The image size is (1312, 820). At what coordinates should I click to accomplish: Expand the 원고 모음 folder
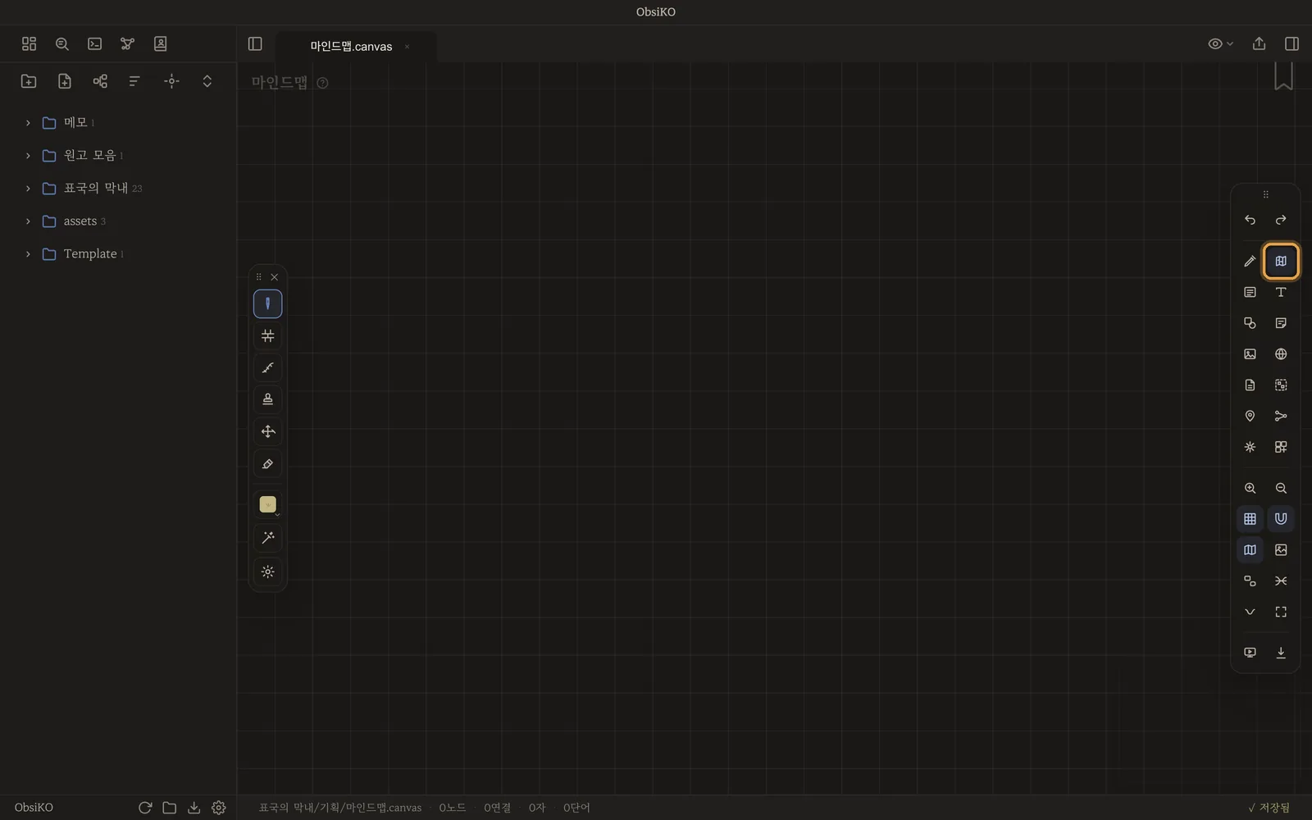28,156
